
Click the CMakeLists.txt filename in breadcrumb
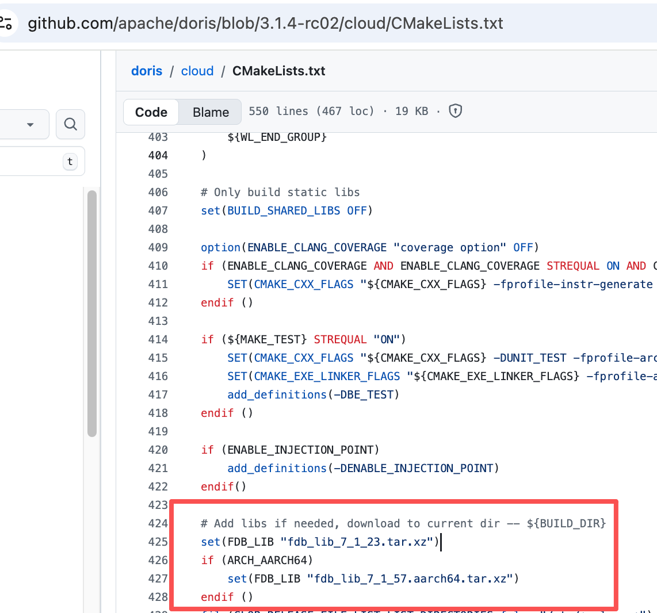click(x=278, y=71)
